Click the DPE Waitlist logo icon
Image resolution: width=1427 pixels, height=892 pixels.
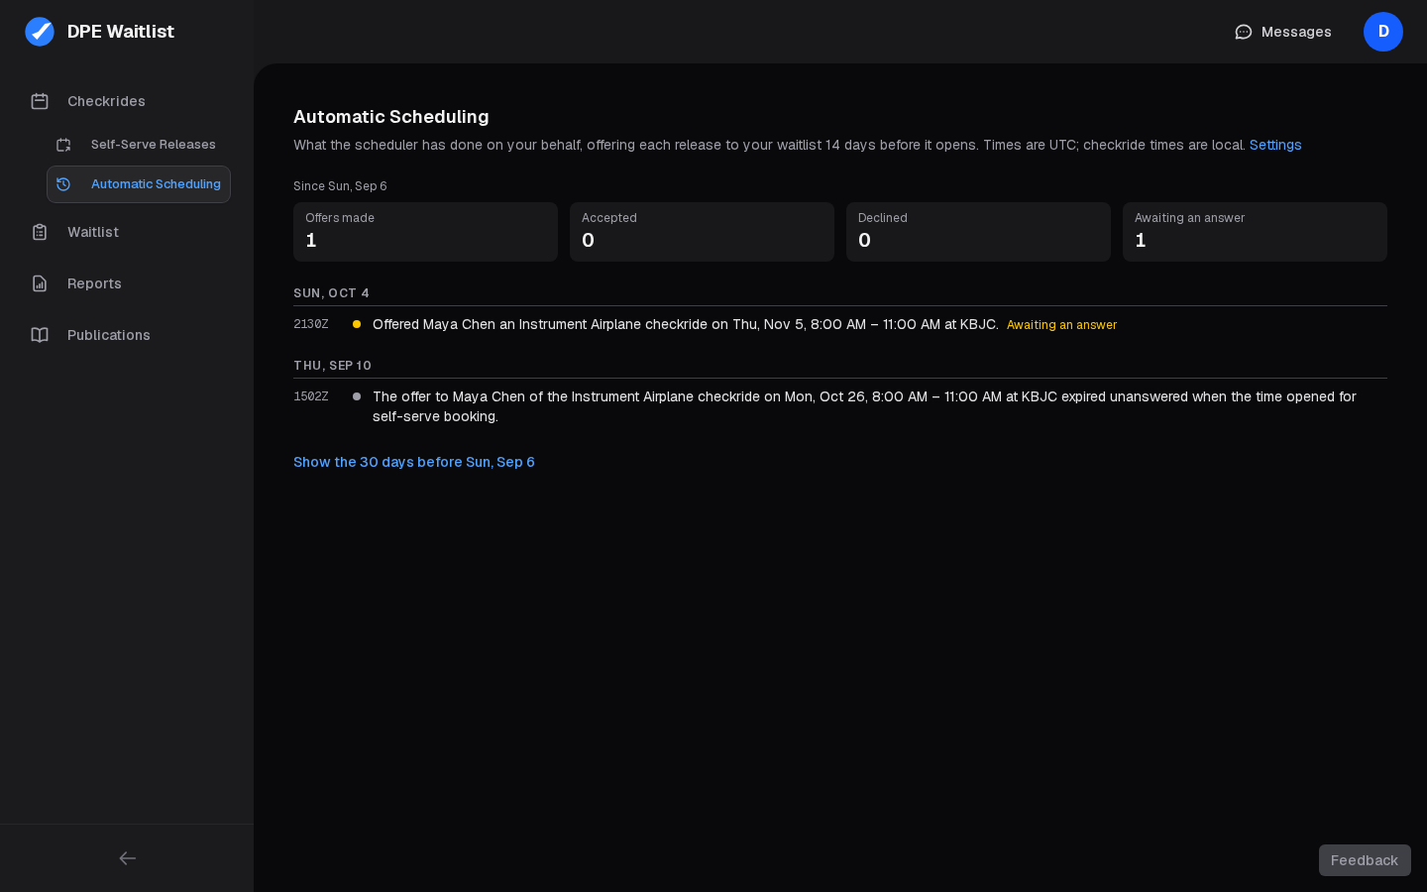(x=40, y=32)
